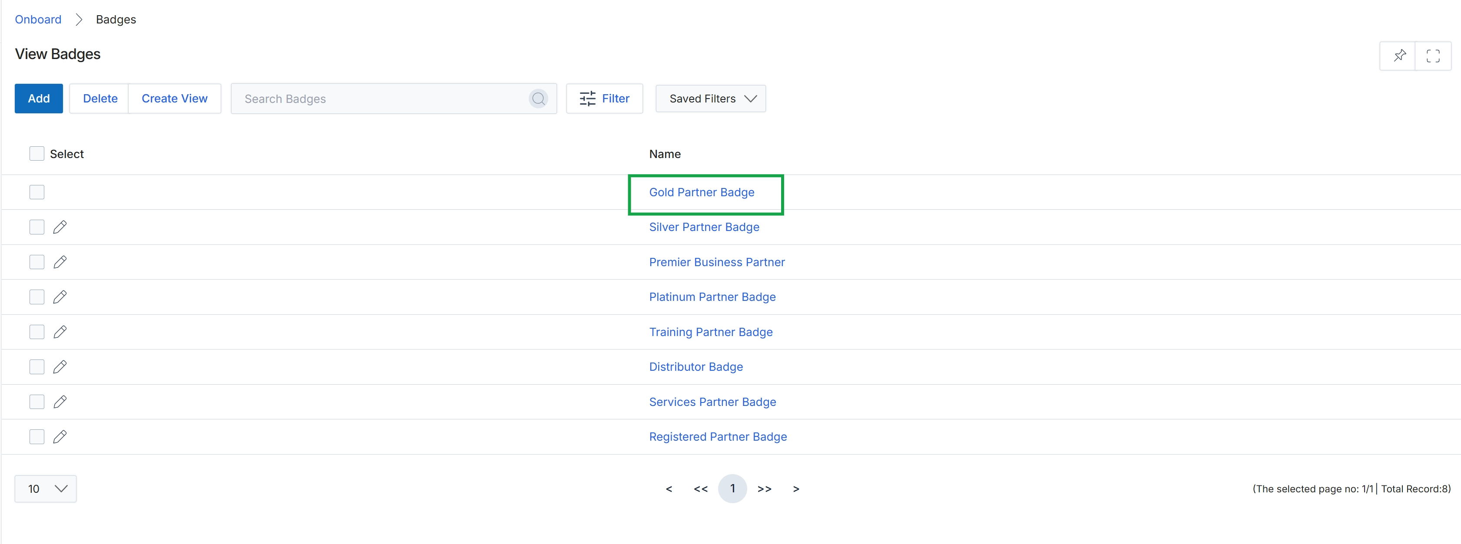Edit the Platinum Partner Badge pencil icon
Screen dimensions: 1461x544
click(60, 297)
